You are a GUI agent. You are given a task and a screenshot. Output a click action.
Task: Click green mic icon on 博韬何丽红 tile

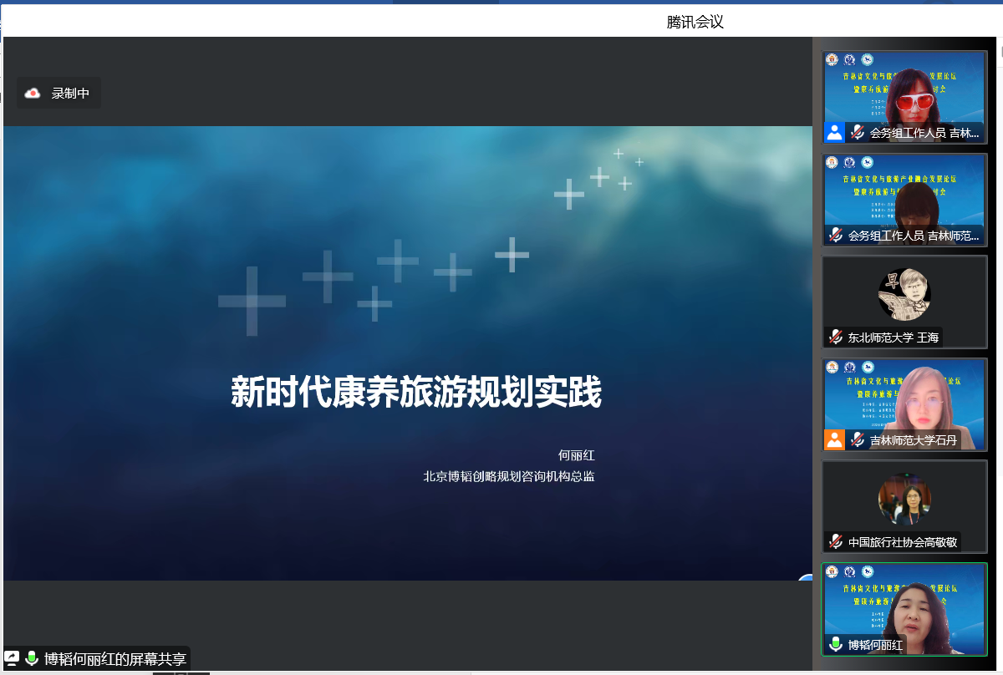click(835, 644)
